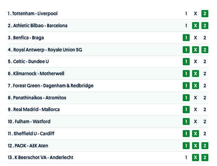Deselect away win for K Beerschot VA - Anderlecht
217x166 pixels.
(x=205, y=157)
